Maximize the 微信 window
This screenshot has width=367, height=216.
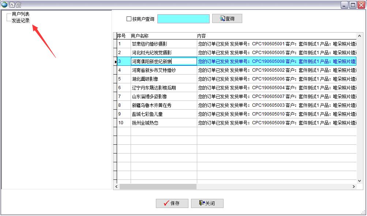(353, 5)
